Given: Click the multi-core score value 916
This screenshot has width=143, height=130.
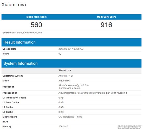Looking at the screenshot, I should click(x=106, y=25).
